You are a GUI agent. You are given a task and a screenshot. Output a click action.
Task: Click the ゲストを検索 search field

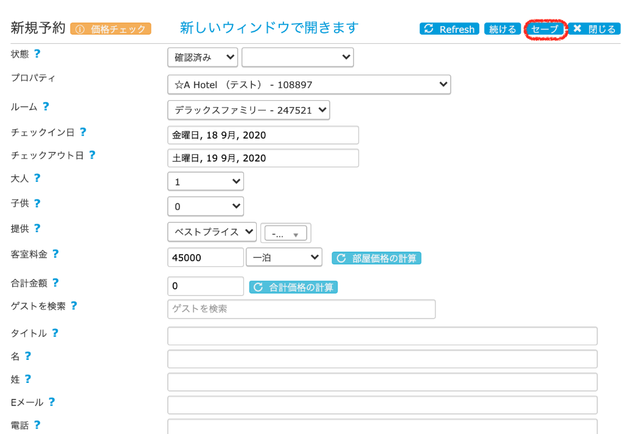[x=301, y=309]
